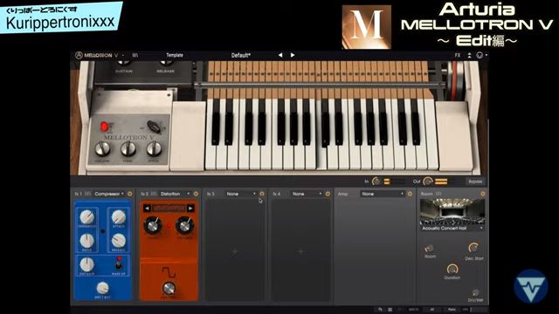Toggle fx 1 power button
The width and height of the screenshot is (559, 314).
[x=130, y=194]
